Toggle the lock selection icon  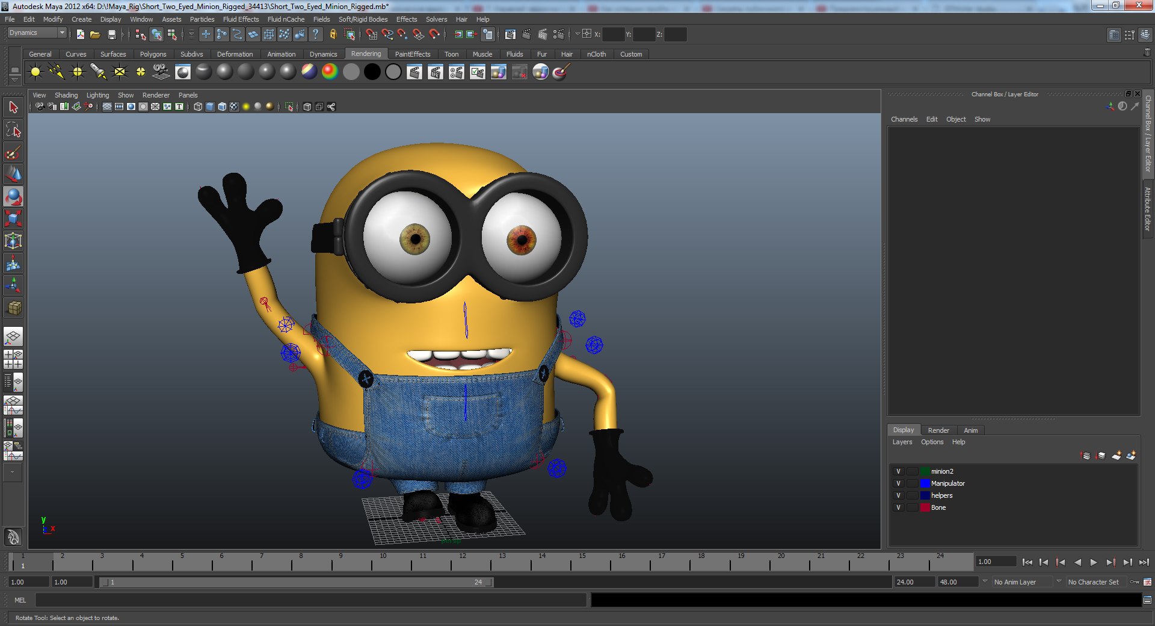(333, 34)
